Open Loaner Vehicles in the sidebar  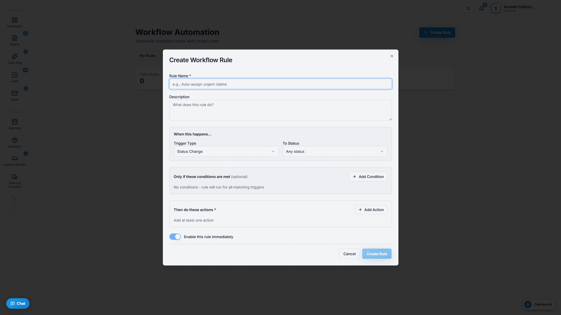tap(15, 161)
